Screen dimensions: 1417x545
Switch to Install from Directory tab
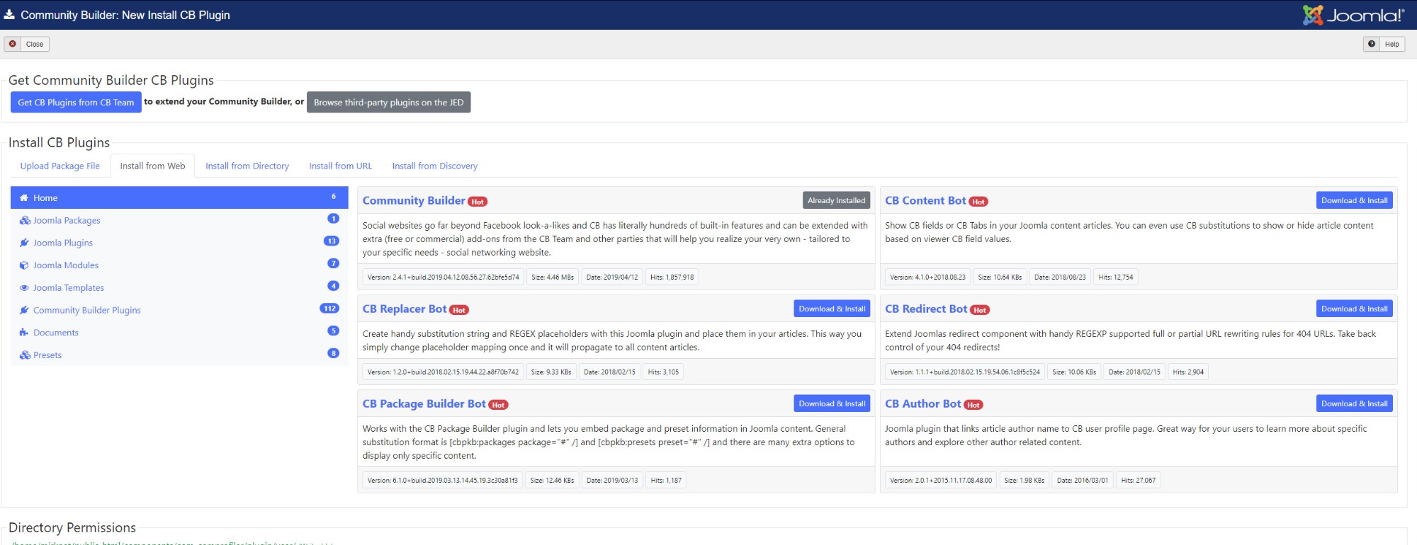click(247, 166)
